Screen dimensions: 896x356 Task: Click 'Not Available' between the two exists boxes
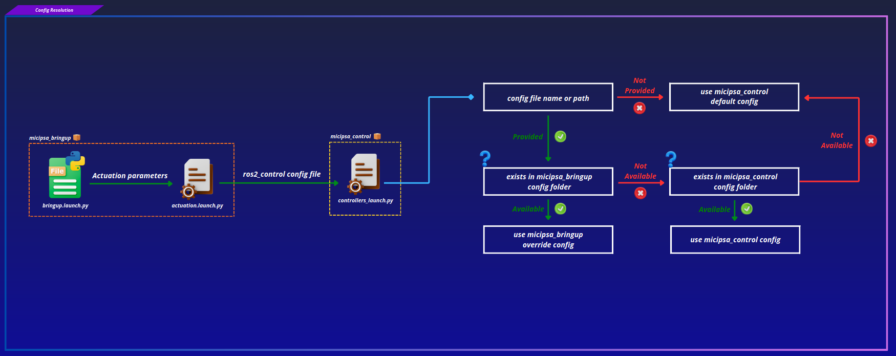640,171
